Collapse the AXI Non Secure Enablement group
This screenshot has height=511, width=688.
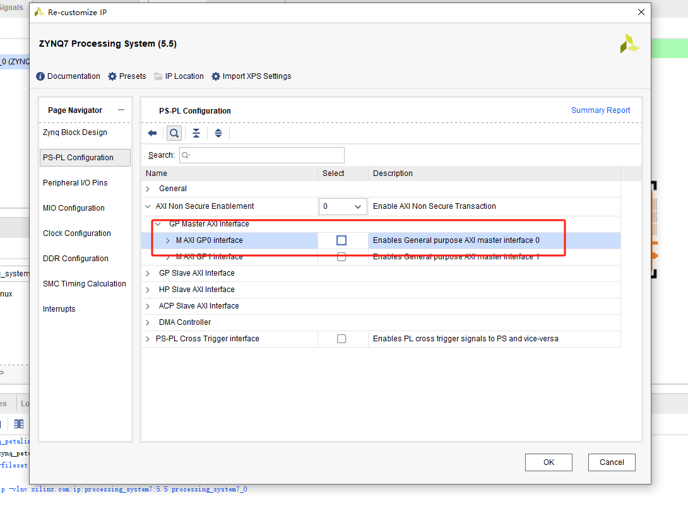[148, 206]
